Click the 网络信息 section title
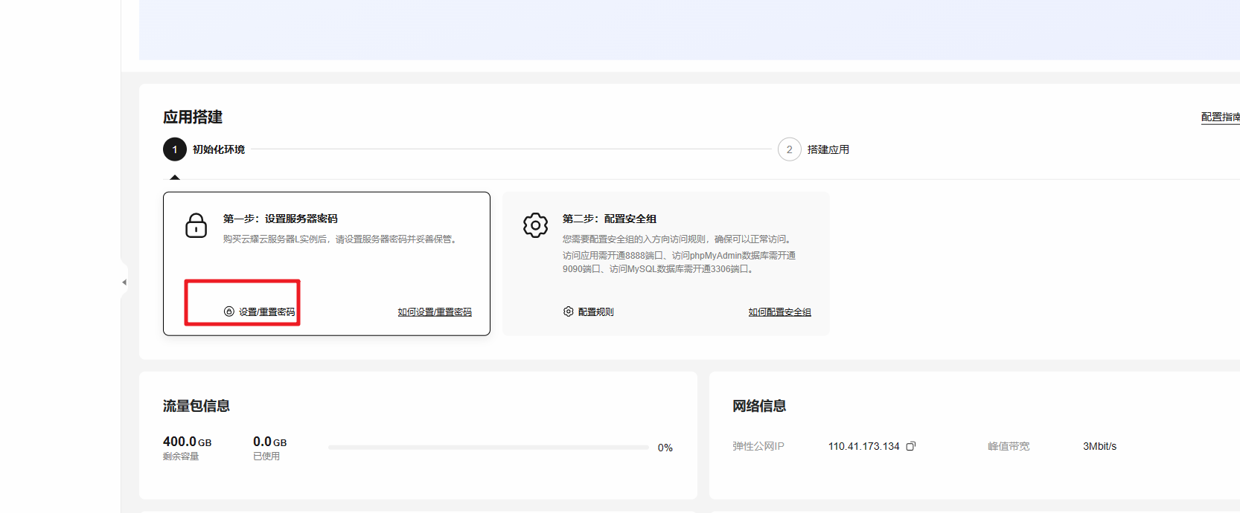1240x513 pixels. 759,406
